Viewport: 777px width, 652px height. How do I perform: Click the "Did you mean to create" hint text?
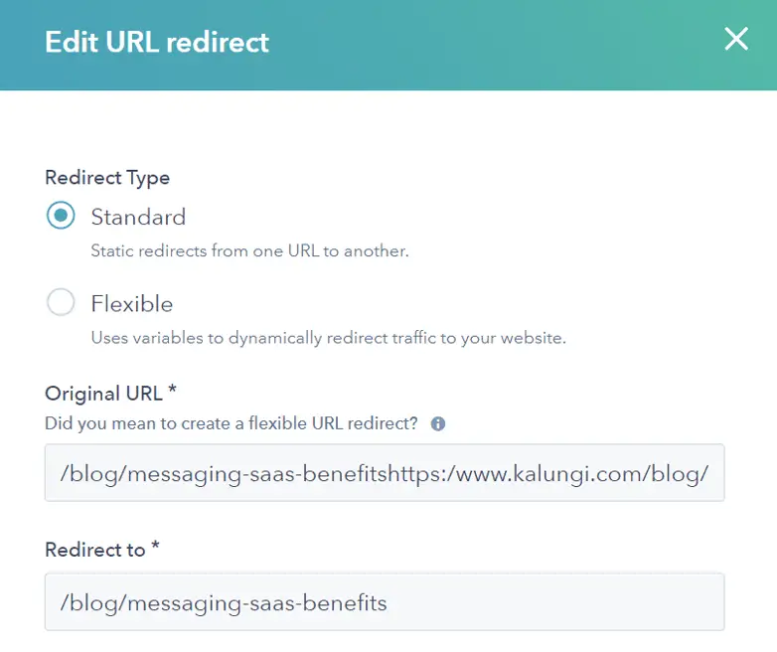[232, 423]
